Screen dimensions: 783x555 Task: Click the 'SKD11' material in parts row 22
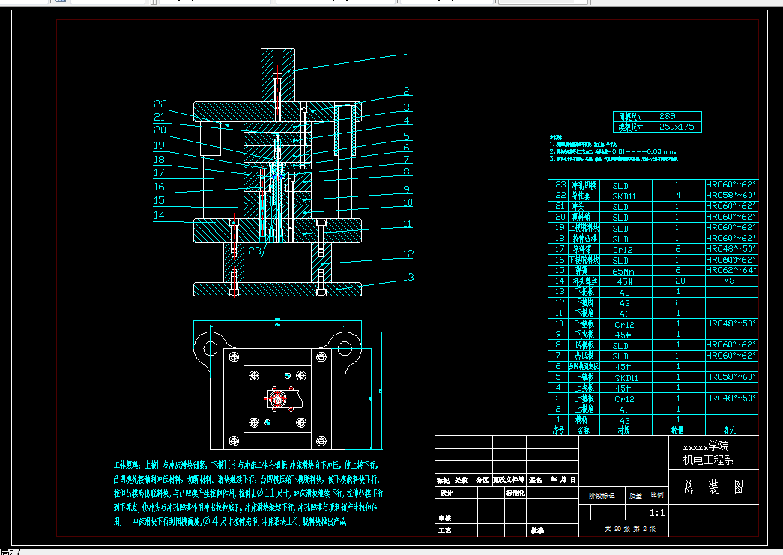pos(624,196)
